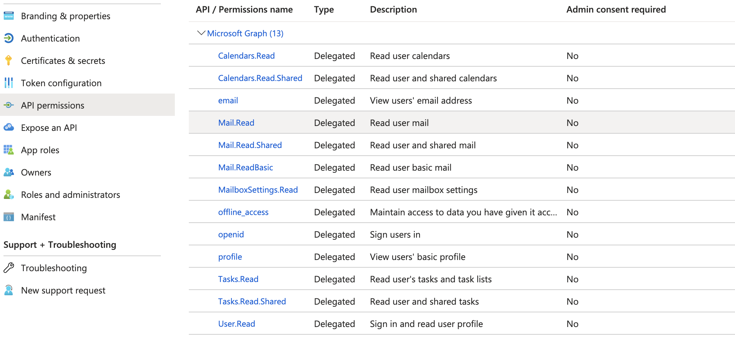Click the MailboxSettings.Read link

(x=258, y=190)
